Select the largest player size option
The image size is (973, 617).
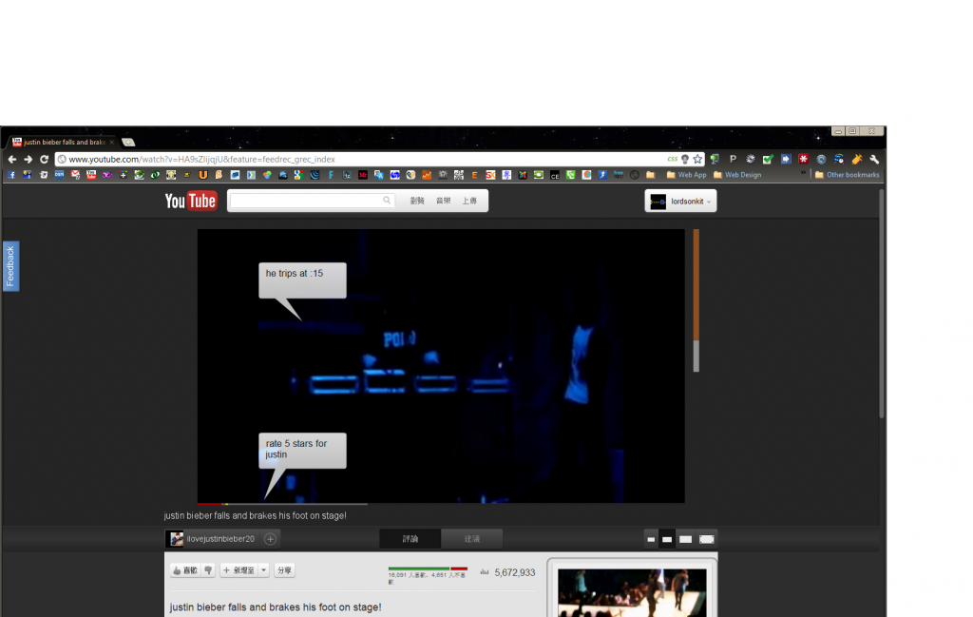pos(707,539)
